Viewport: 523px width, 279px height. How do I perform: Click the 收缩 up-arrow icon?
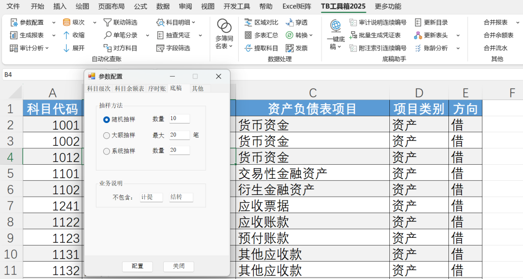pyautogui.click(x=66, y=35)
